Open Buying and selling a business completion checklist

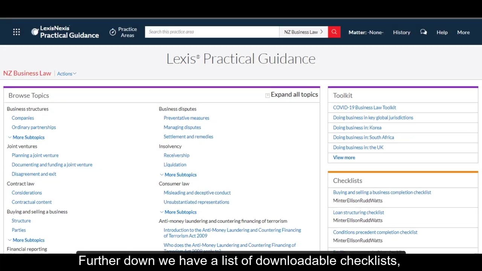click(382, 192)
